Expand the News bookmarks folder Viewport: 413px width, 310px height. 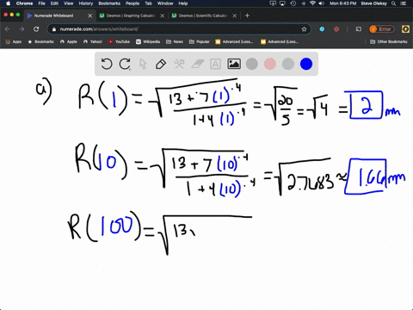[175, 41]
